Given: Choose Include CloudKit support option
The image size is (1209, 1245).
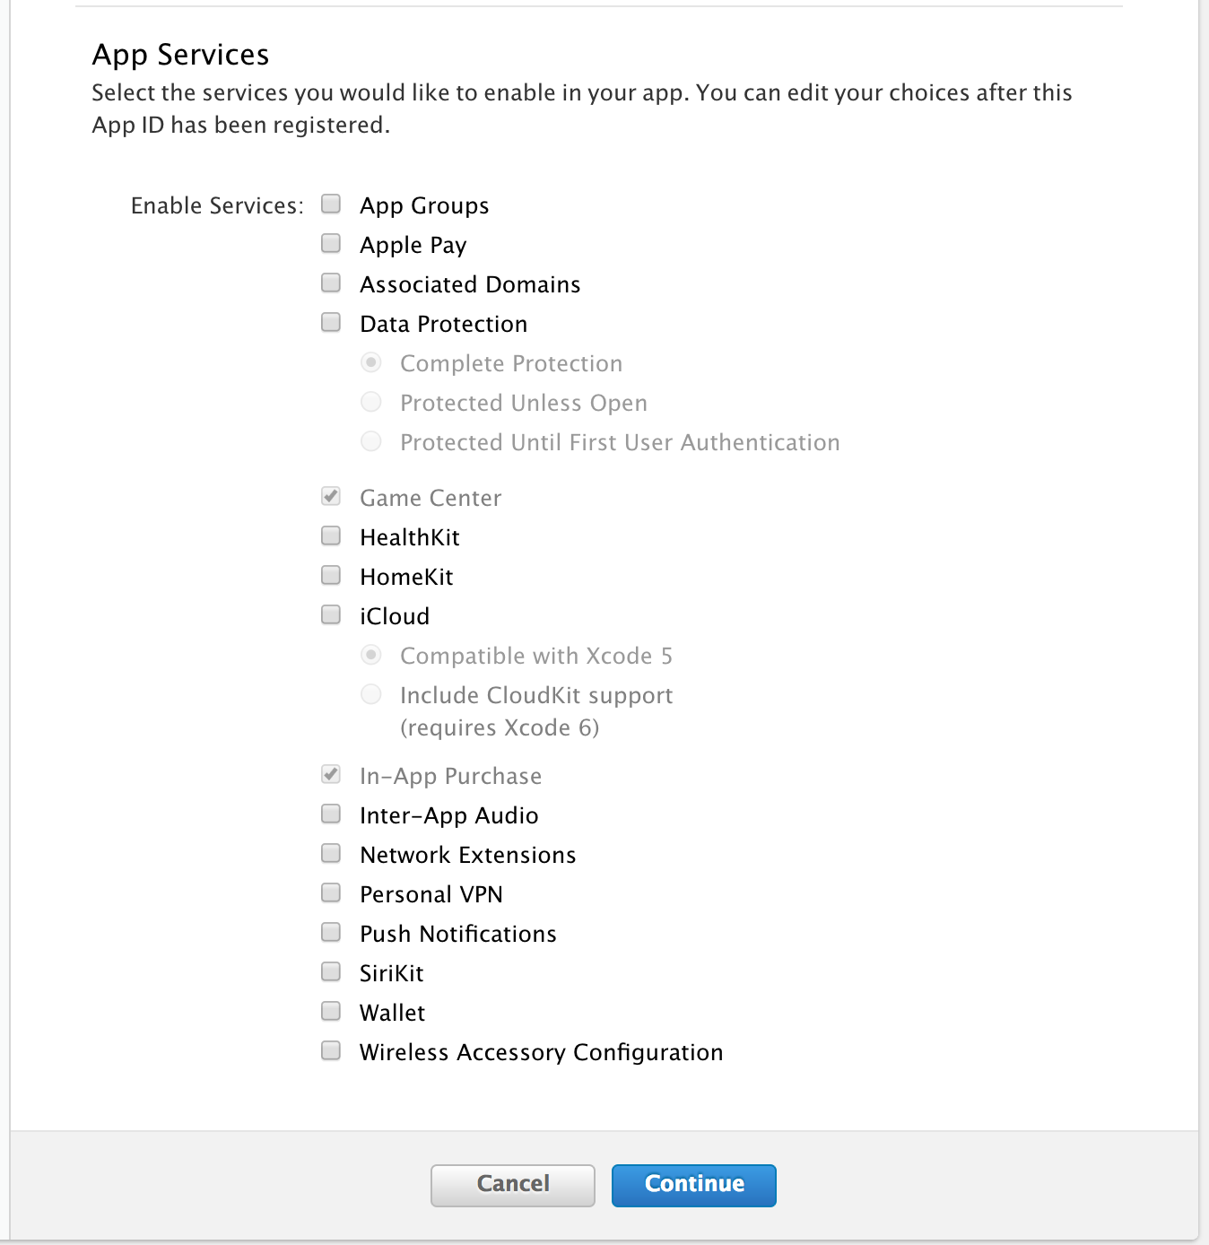Looking at the screenshot, I should point(371,694).
